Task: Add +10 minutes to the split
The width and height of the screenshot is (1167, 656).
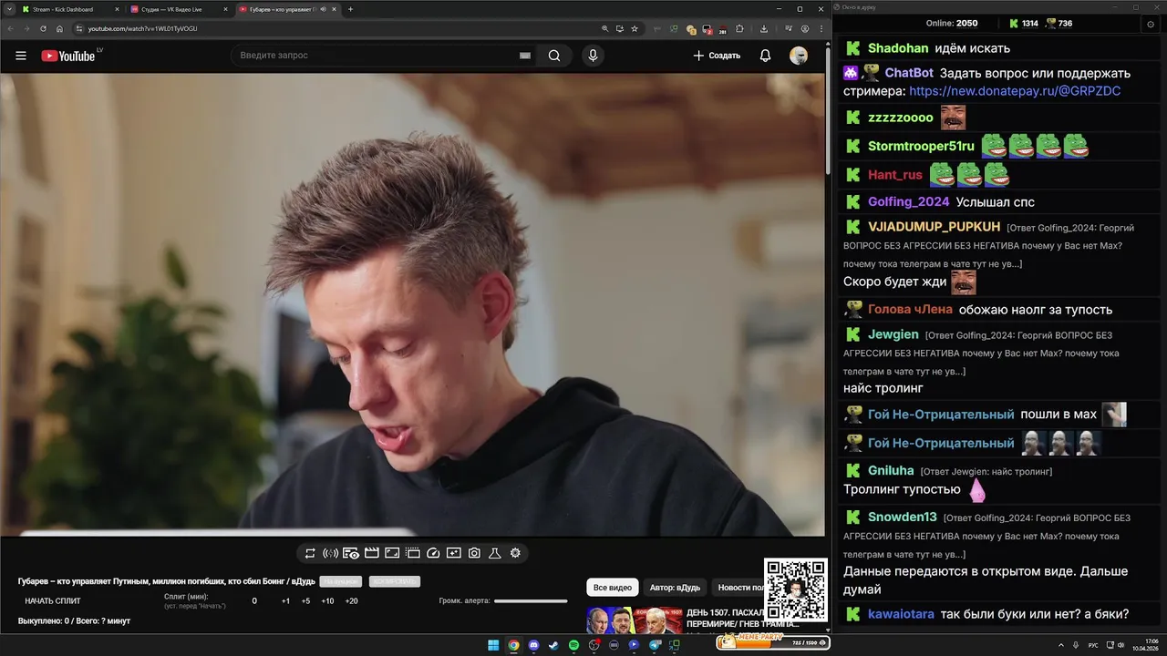Action: click(x=327, y=601)
